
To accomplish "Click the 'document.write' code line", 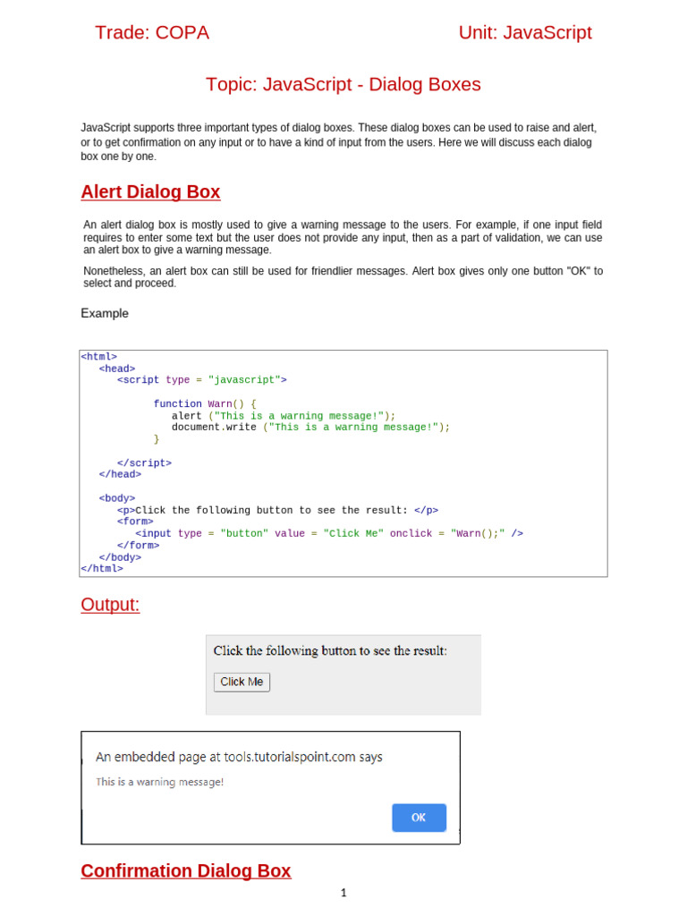I will (310, 427).
